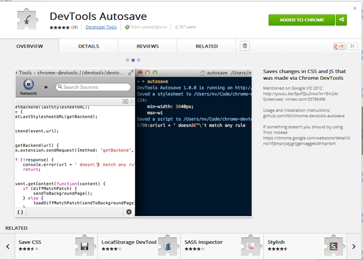363x260 pixels.
Task: Click the (26) ratings count
Action: pos(74,27)
